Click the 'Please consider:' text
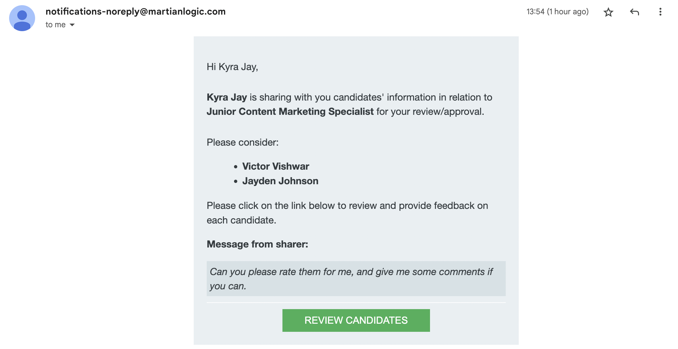Image resolution: width=678 pixels, height=349 pixels. coord(242,142)
